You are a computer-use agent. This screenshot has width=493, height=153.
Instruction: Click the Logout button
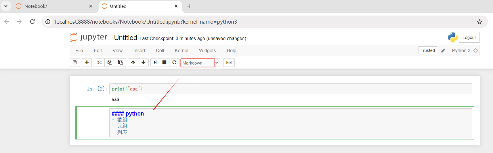click(469, 37)
